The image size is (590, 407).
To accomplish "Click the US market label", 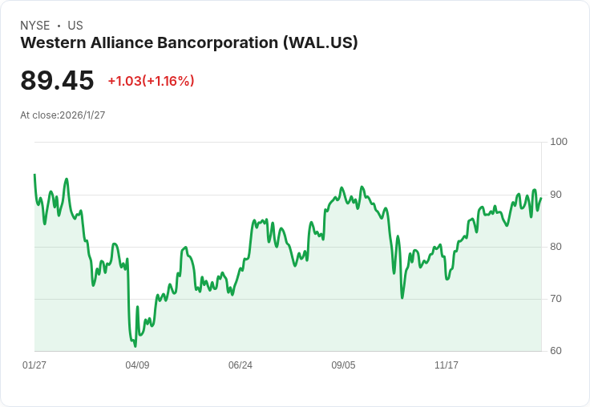I will [75, 26].
